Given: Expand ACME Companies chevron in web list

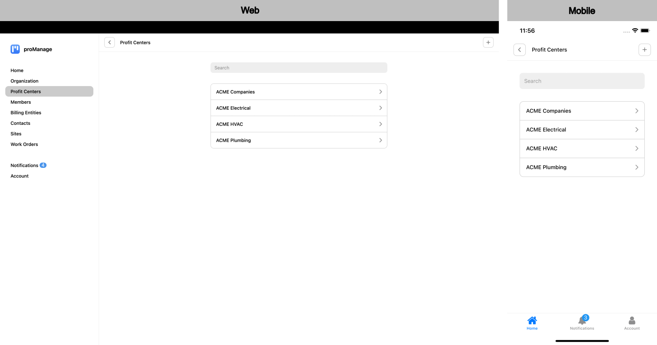Looking at the screenshot, I should click(380, 92).
